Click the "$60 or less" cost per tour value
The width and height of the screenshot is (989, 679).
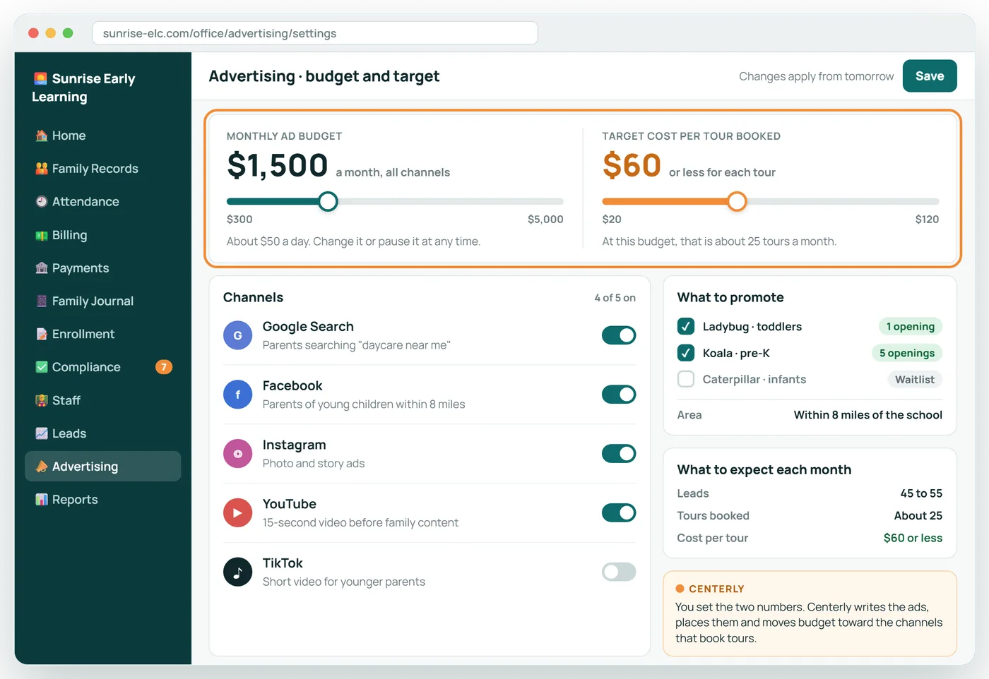tap(913, 538)
